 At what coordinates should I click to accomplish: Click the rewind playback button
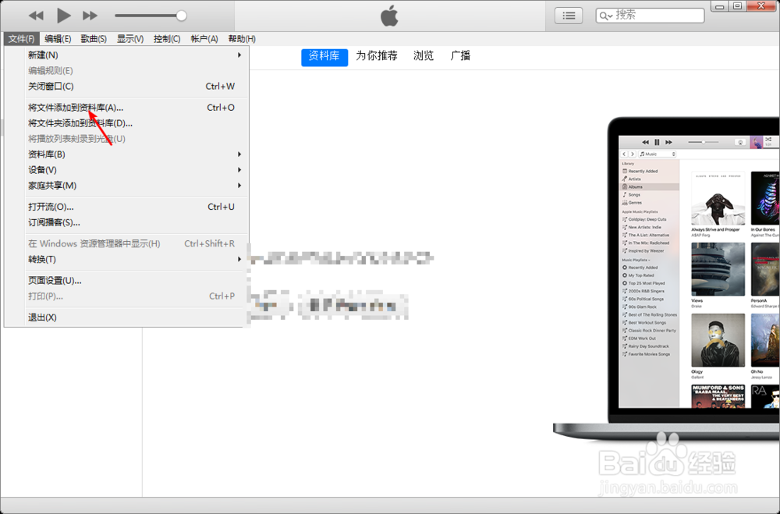[x=36, y=16]
